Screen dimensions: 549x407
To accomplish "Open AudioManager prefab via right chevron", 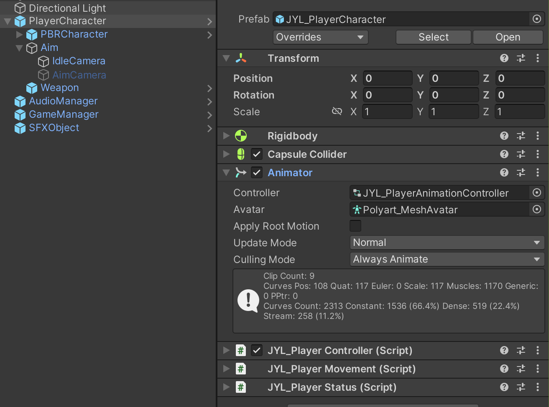I will click(209, 101).
